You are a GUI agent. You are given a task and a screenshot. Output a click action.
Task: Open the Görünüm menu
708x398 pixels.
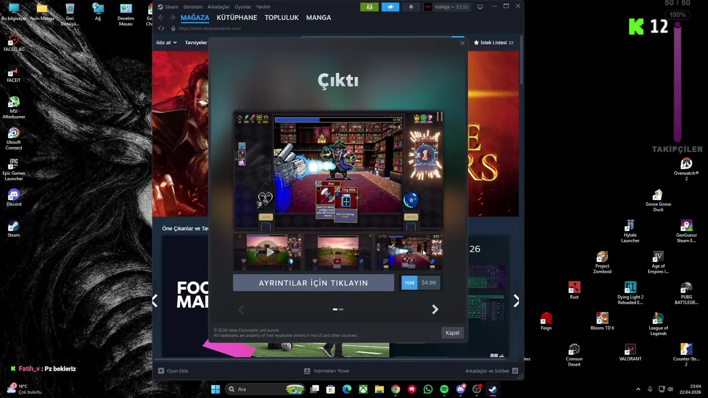192,7
